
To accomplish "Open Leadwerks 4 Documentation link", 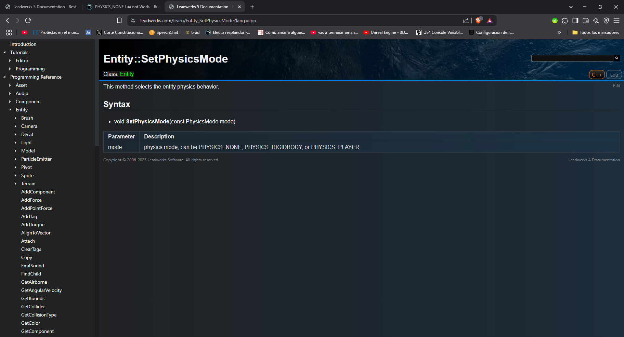I will coord(594,160).
